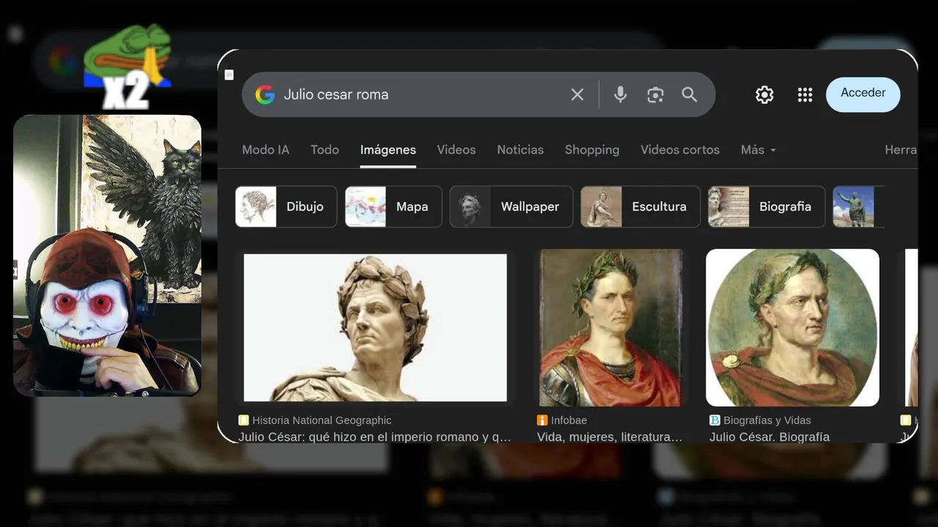
Task: Switch to the Videos tab
Action: [x=457, y=149]
